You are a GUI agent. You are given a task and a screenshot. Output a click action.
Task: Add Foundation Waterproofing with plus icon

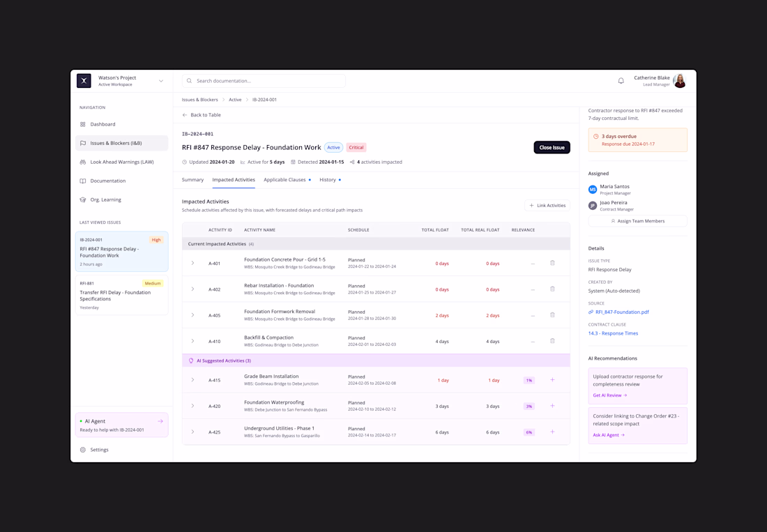552,406
